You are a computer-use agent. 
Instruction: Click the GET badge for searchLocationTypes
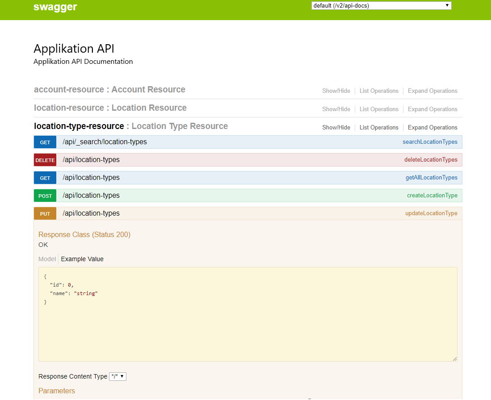click(x=45, y=142)
